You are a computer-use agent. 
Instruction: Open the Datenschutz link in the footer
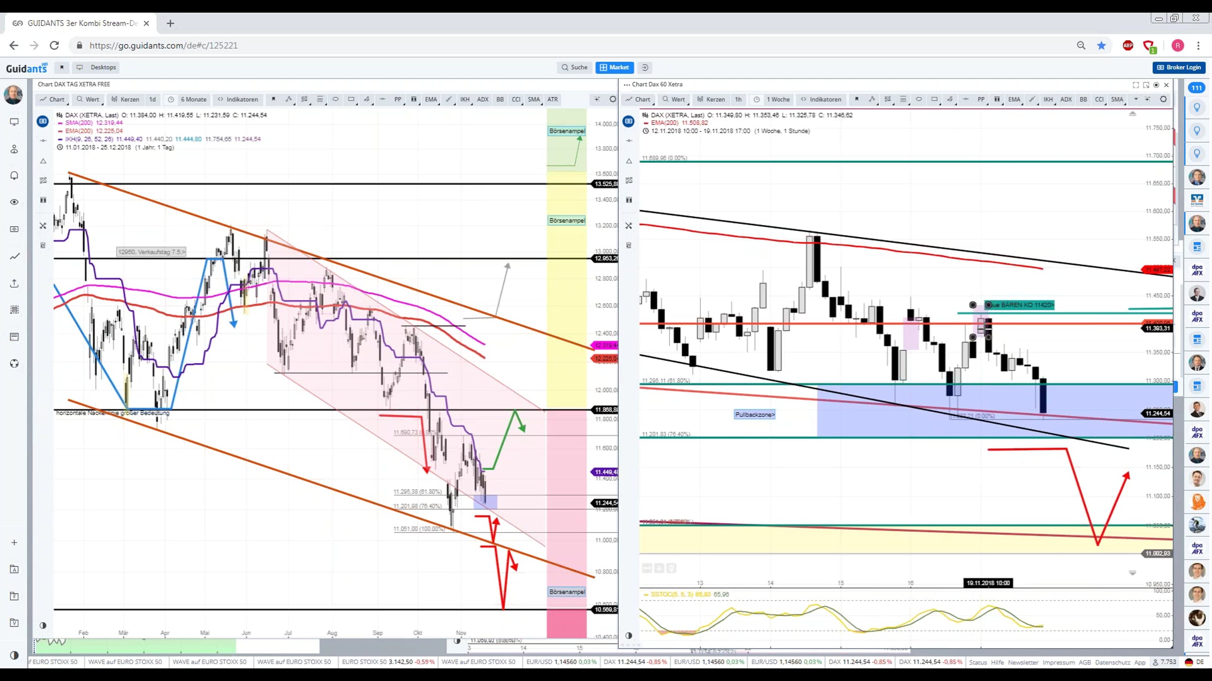coord(1113,662)
